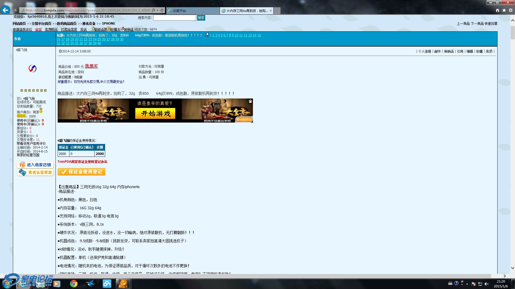Click the seller avatar image

[32, 69]
